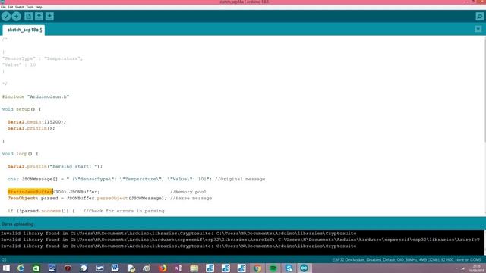Click the AzureIoT invalid library console line
The width and height of the screenshot is (486, 273).
(x=240, y=240)
